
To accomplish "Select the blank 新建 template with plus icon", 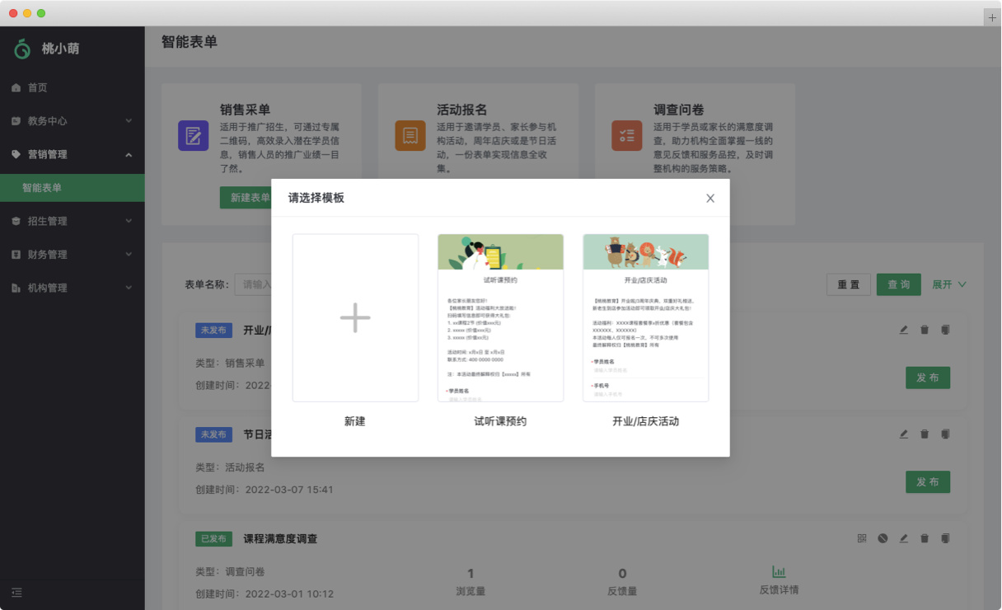I will click(x=355, y=318).
